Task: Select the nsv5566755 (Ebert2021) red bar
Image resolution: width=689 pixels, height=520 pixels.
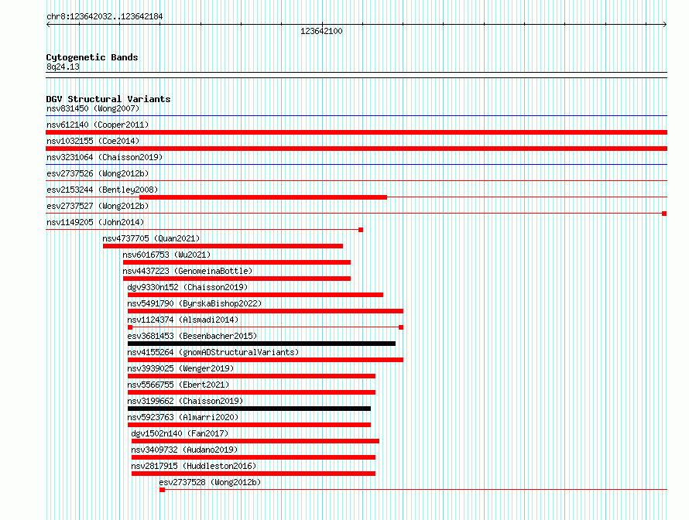Action: click(x=252, y=392)
